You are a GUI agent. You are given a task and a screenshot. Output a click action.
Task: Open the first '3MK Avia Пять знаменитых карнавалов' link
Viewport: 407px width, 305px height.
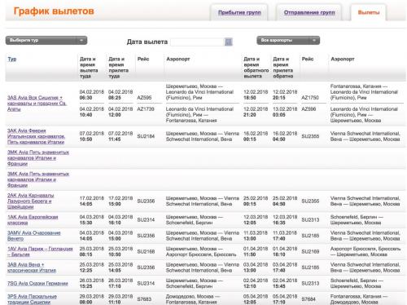click(38, 158)
